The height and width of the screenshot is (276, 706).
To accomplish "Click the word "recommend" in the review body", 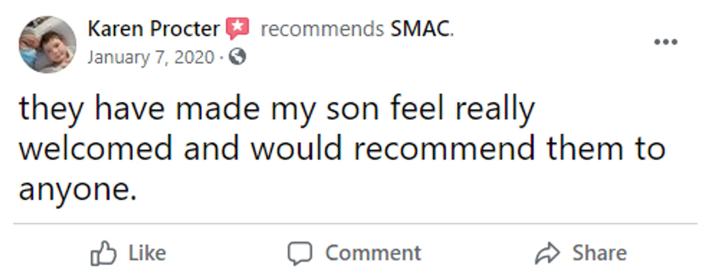I will click(x=444, y=149).
